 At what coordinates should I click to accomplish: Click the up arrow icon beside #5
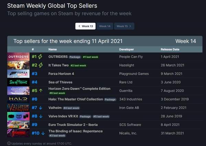pos(41,91)
